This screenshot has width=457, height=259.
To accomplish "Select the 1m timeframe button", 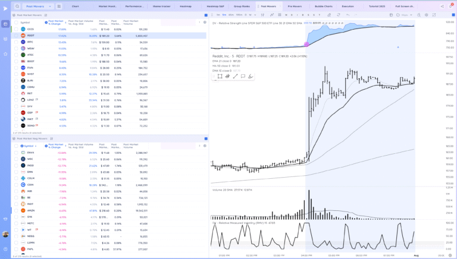I will [218, 15].
